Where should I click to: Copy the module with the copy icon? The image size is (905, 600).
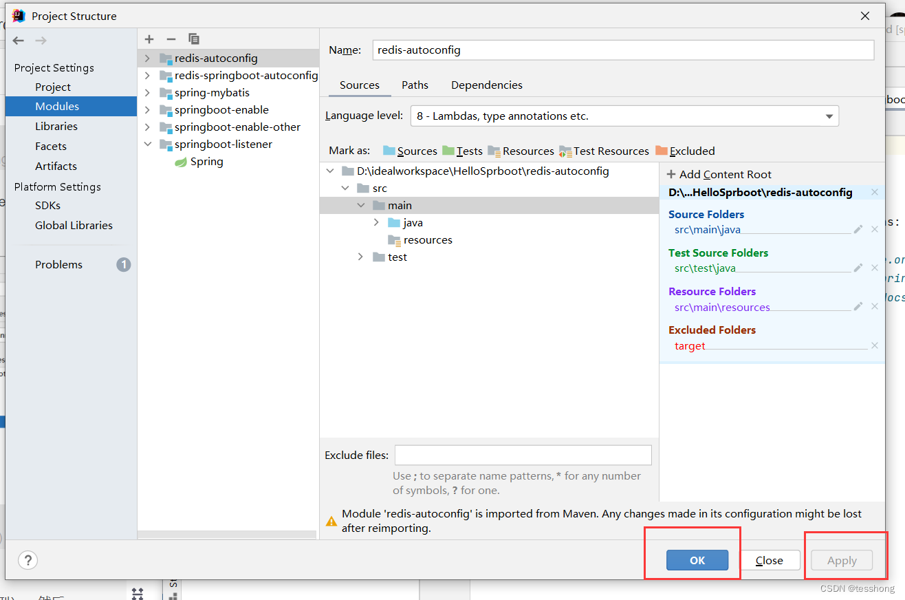click(x=193, y=39)
